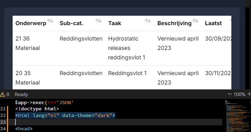Click the Laatst column header

tap(213, 23)
